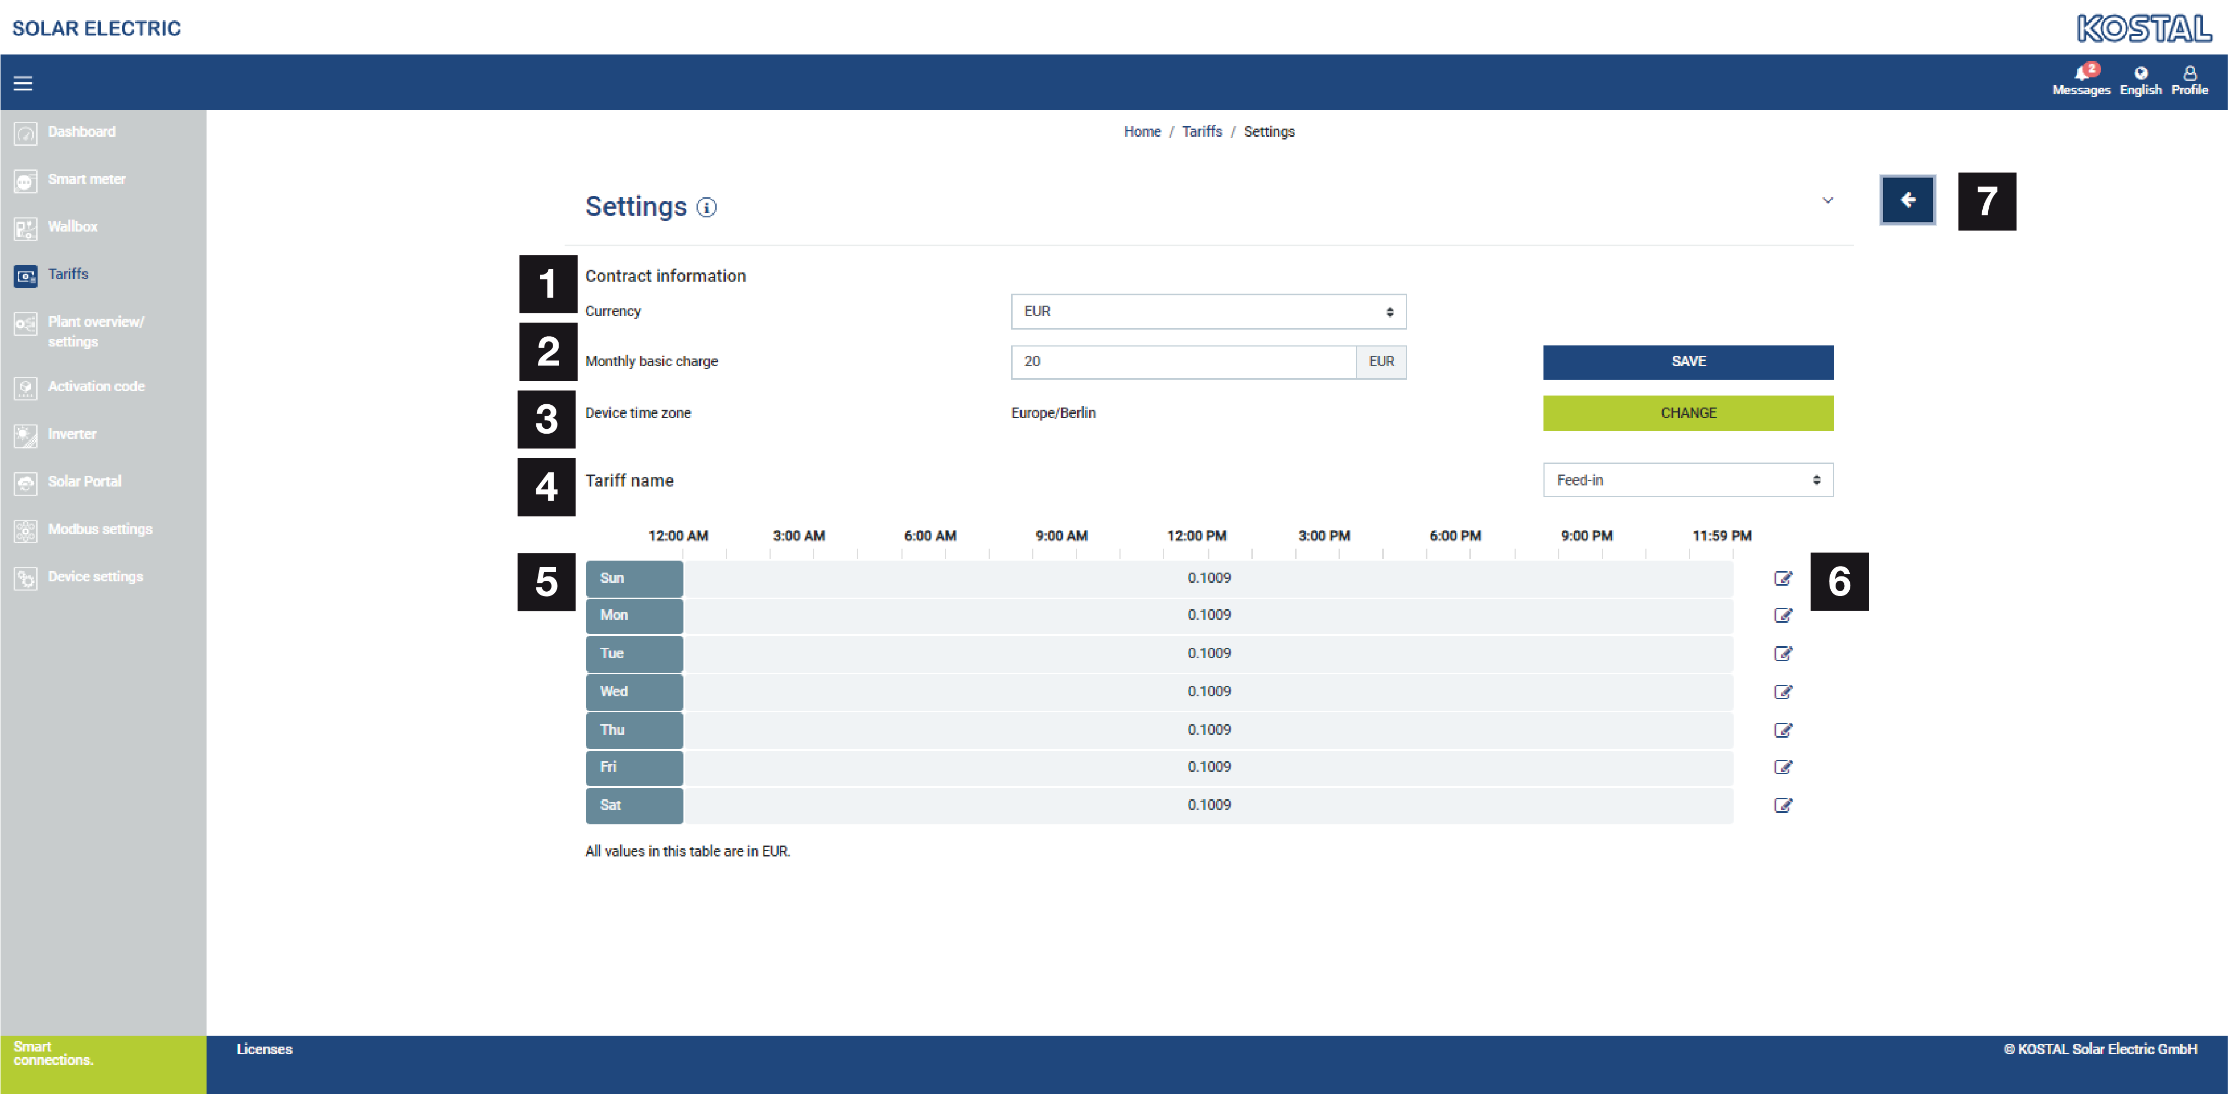Go to Inverter in the sidebar

click(x=72, y=434)
